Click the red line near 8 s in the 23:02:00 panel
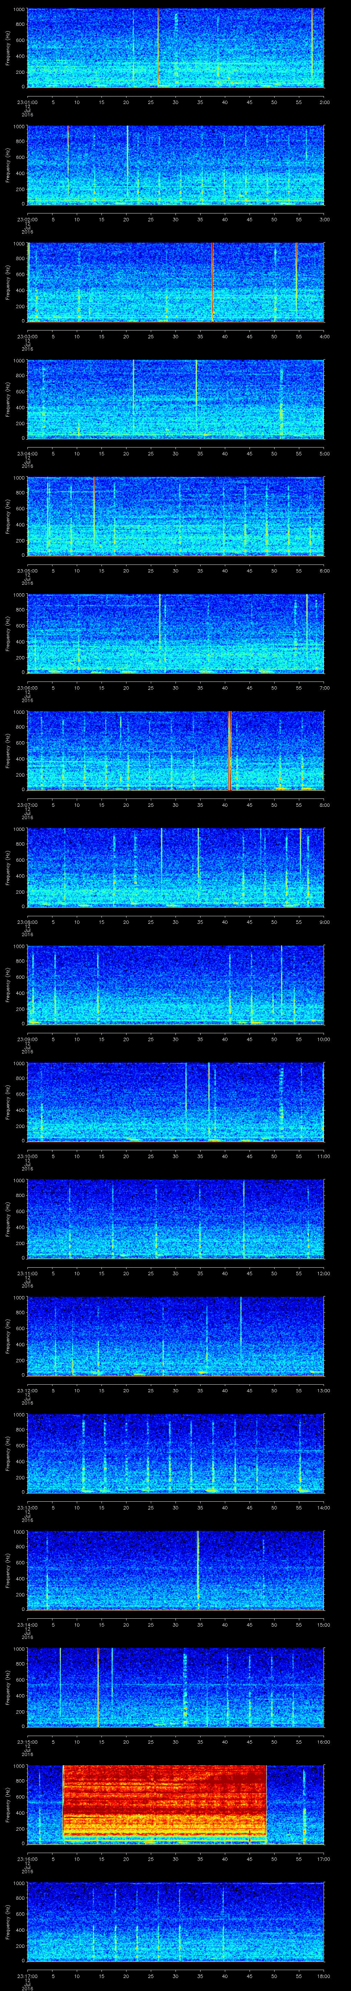 [x=68, y=160]
